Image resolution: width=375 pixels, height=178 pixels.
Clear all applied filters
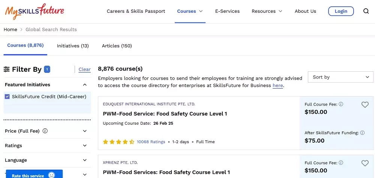pyautogui.click(x=85, y=69)
